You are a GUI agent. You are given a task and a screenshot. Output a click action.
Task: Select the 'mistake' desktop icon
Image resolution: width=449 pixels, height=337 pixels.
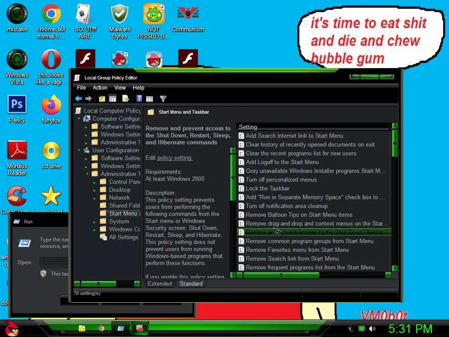pyautogui.click(x=17, y=18)
